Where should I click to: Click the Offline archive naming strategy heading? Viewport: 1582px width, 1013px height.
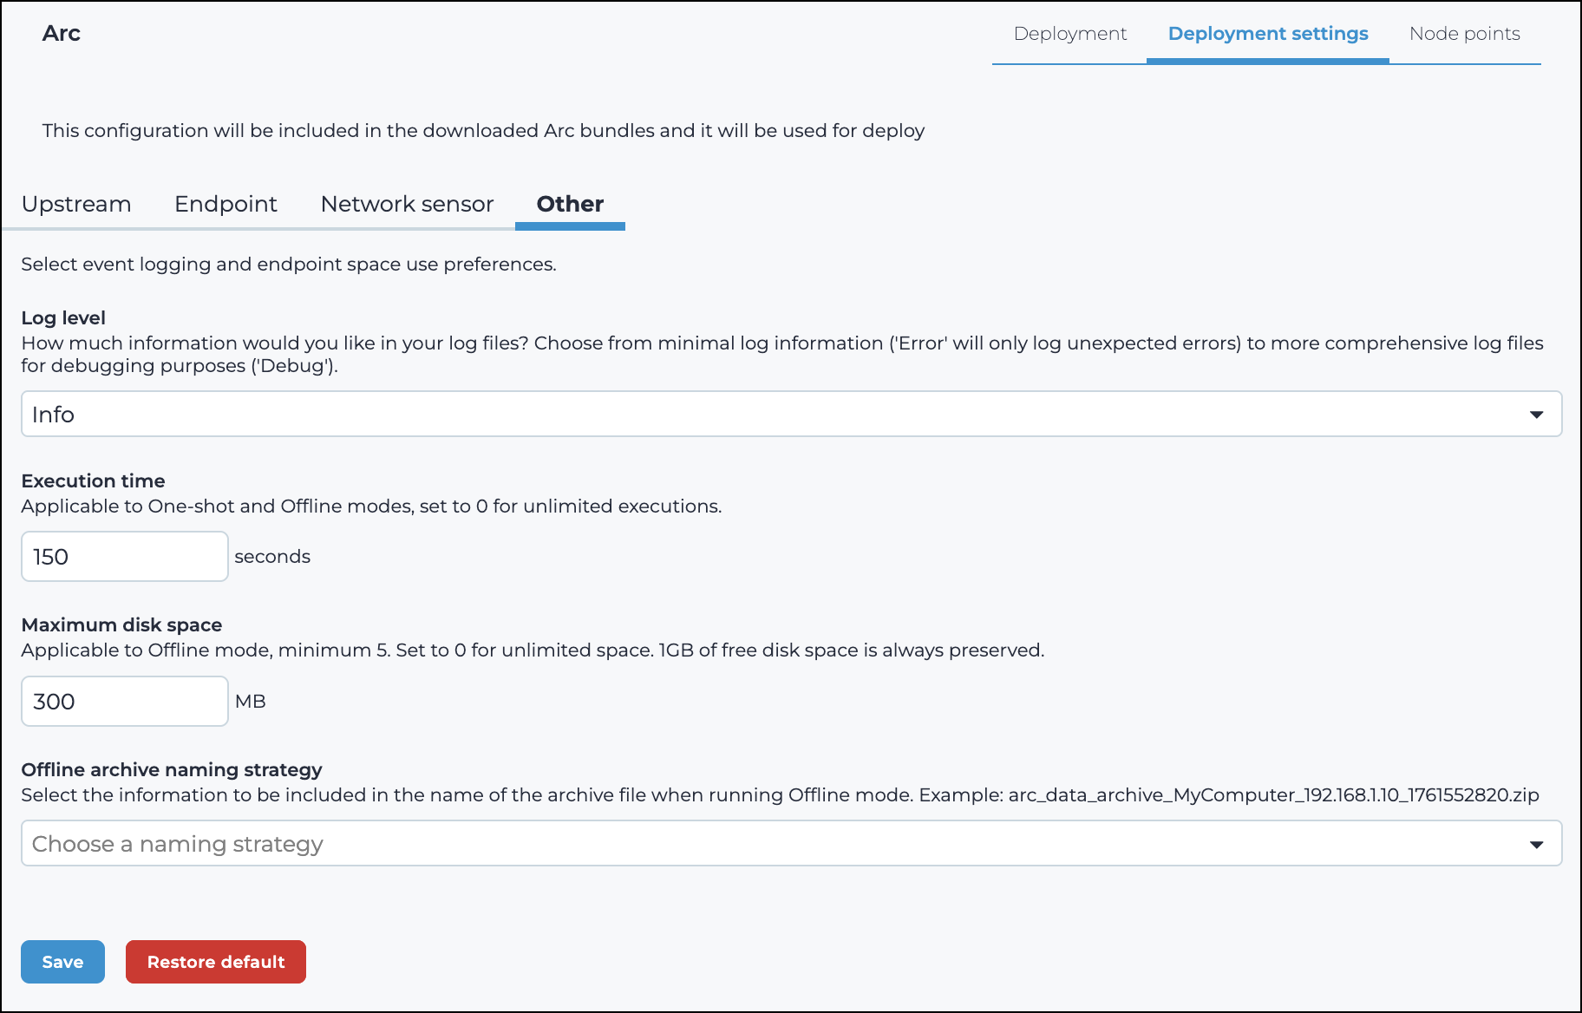coord(172,770)
